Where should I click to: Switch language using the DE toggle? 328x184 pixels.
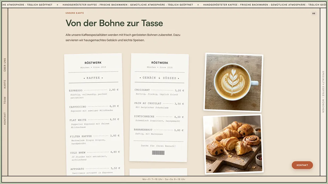pyautogui.click(x=313, y=13)
